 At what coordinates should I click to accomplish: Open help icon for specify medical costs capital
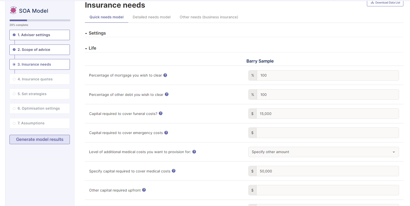174,171
